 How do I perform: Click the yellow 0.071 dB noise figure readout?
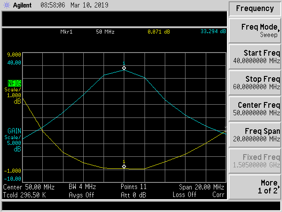coord(159,32)
